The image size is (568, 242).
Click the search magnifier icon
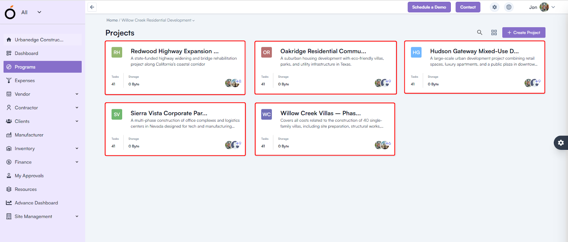click(x=480, y=32)
